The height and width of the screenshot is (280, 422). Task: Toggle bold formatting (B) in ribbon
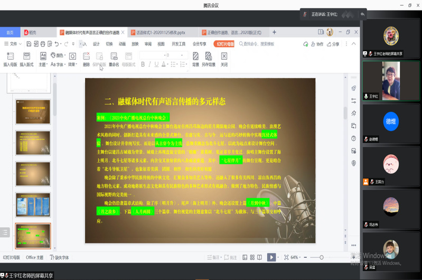pos(143,64)
